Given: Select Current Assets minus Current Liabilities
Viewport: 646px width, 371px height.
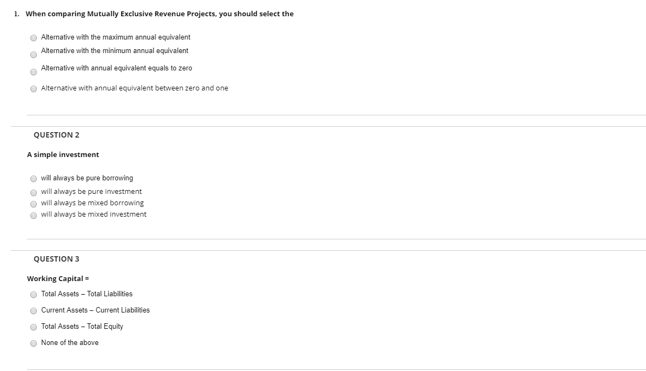Looking at the screenshot, I should pos(34,310).
